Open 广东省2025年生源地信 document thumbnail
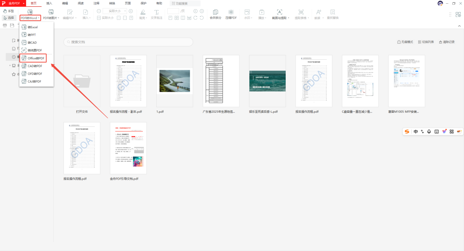 coord(221,81)
